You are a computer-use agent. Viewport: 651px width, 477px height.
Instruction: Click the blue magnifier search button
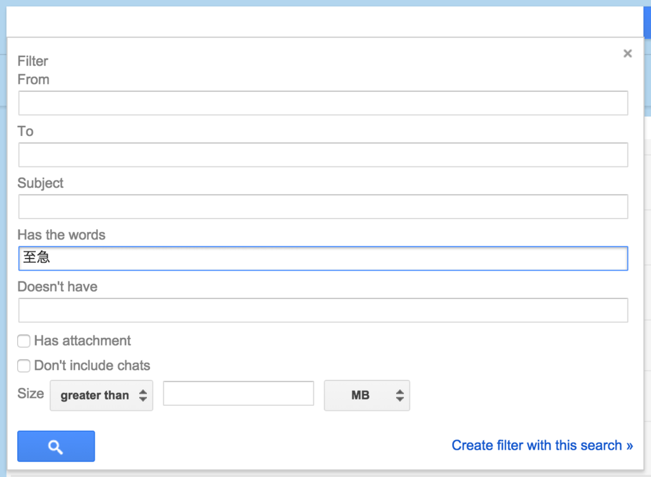(56, 447)
